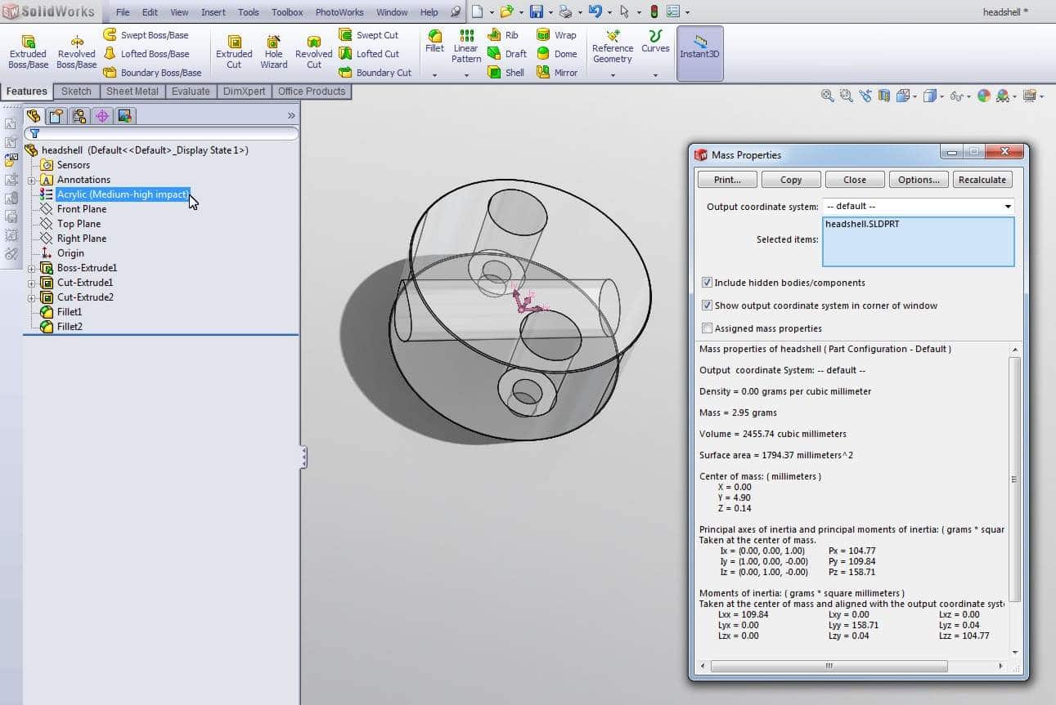
Task: Open the DimXpertManager crosshair tab
Action: (102, 116)
